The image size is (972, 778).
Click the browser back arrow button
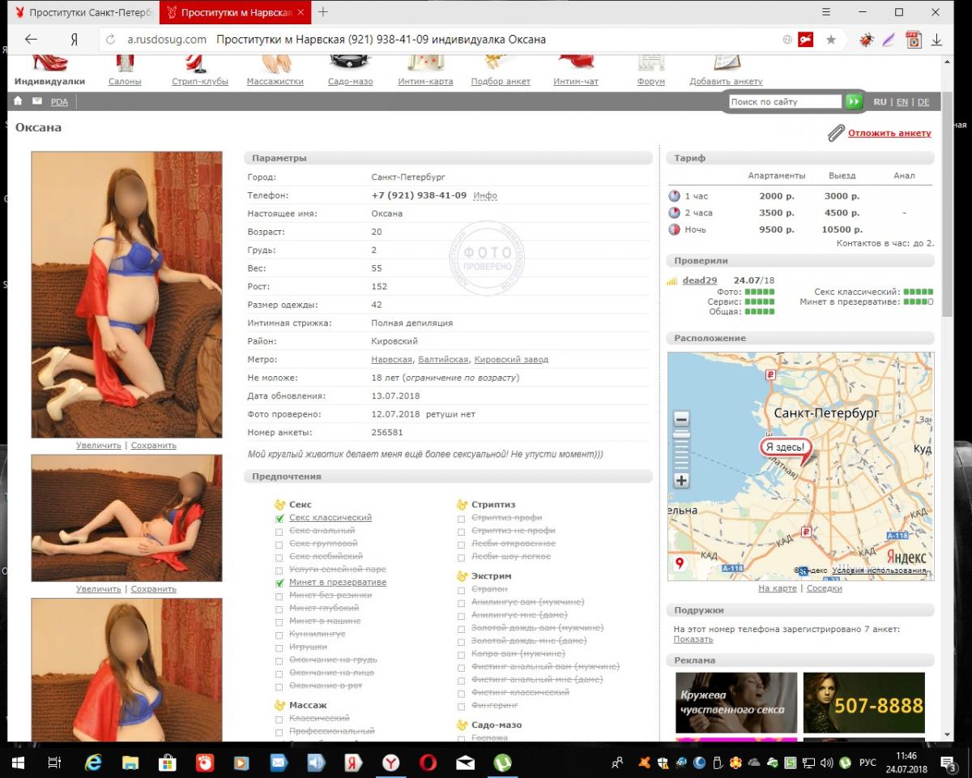click(x=31, y=40)
